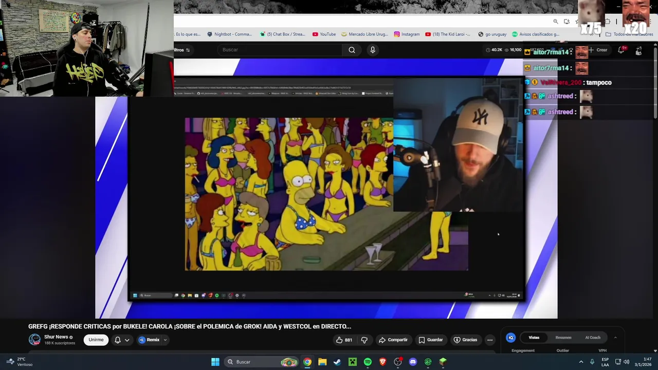Open the Windows Start menu
The image size is (658, 370).
point(215,362)
